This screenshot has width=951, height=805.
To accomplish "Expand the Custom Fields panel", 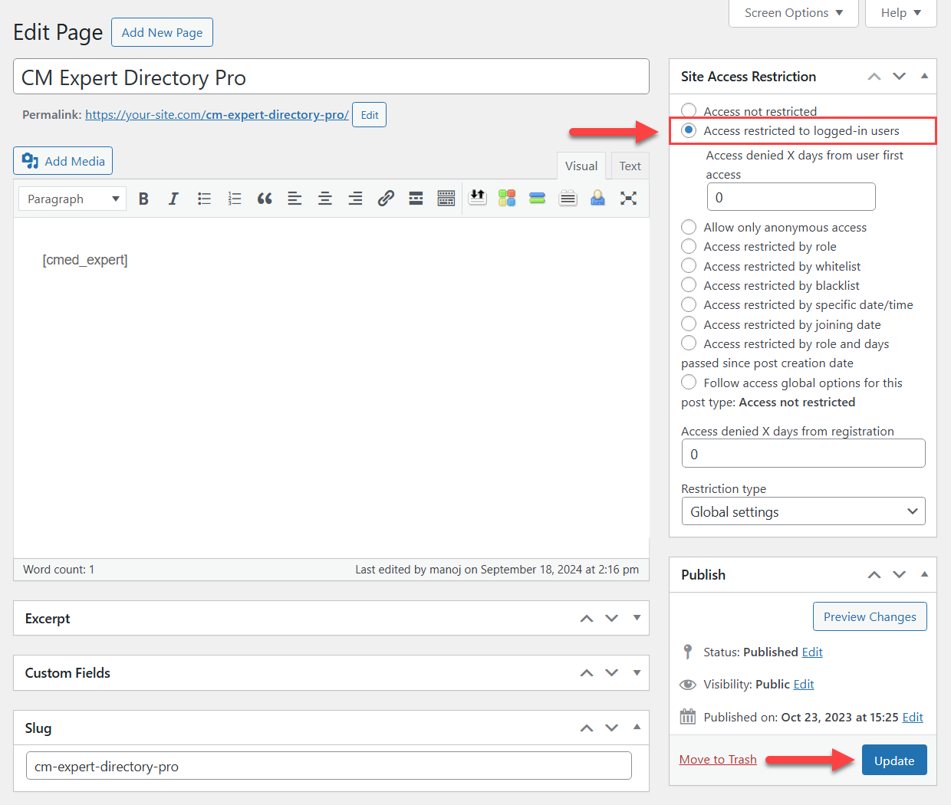I will click(x=637, y=673).
